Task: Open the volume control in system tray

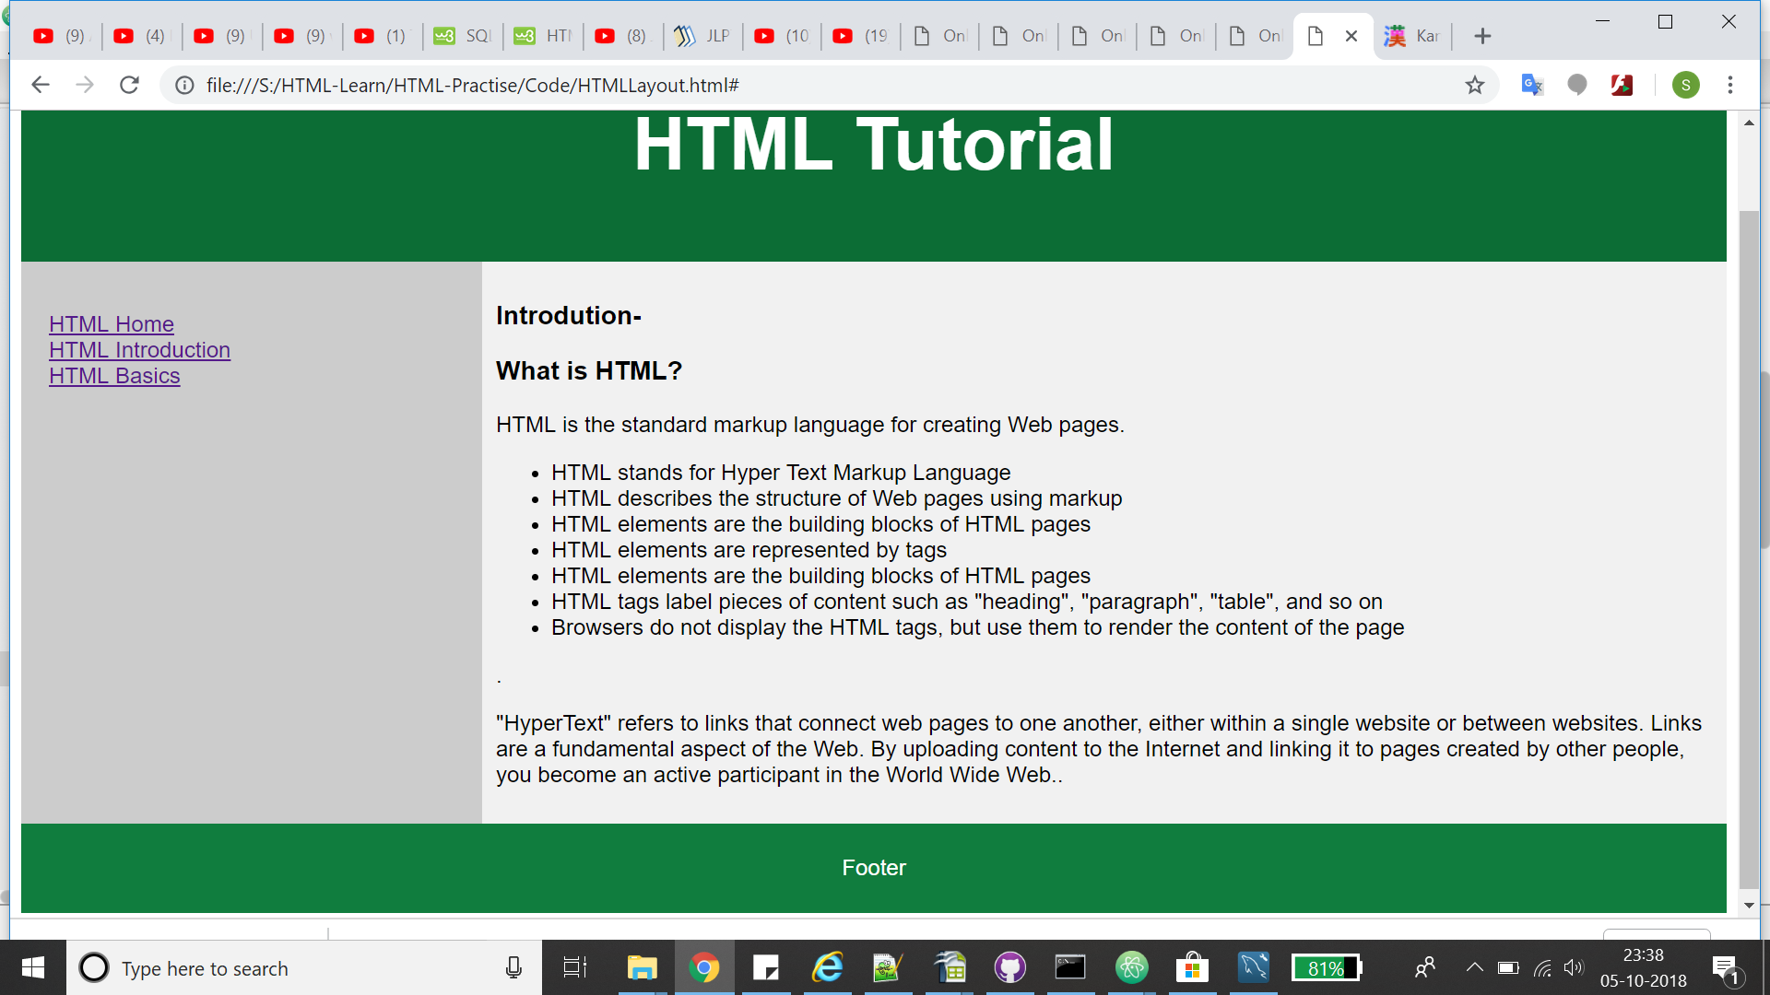Action: [1573, 967]
